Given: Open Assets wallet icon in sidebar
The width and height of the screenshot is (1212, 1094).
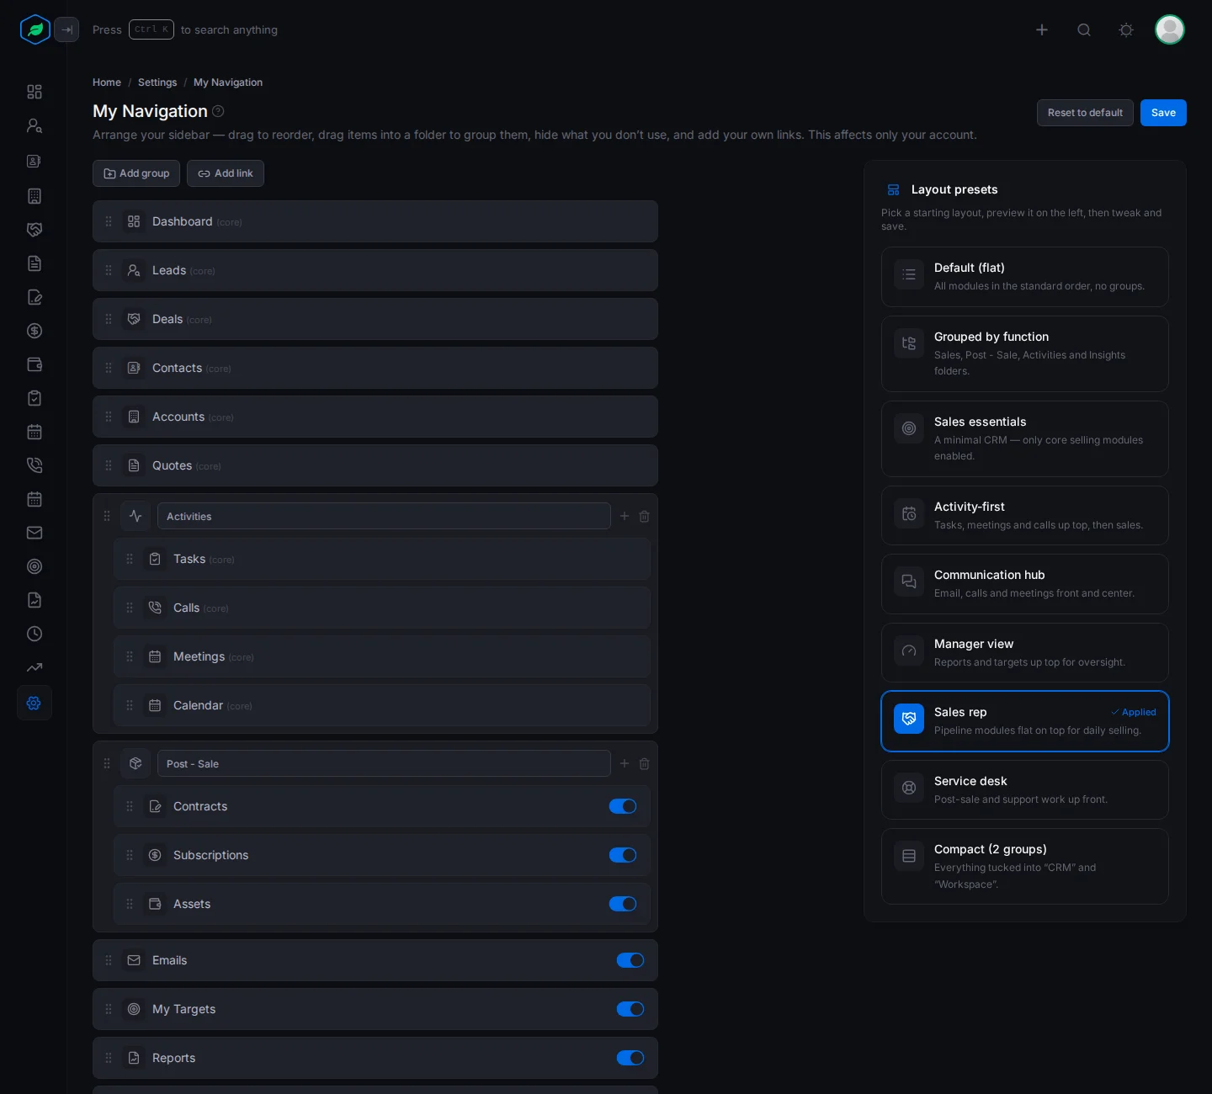Looking at the screenshot, I should pyautogui.click(x=35, y=364).
